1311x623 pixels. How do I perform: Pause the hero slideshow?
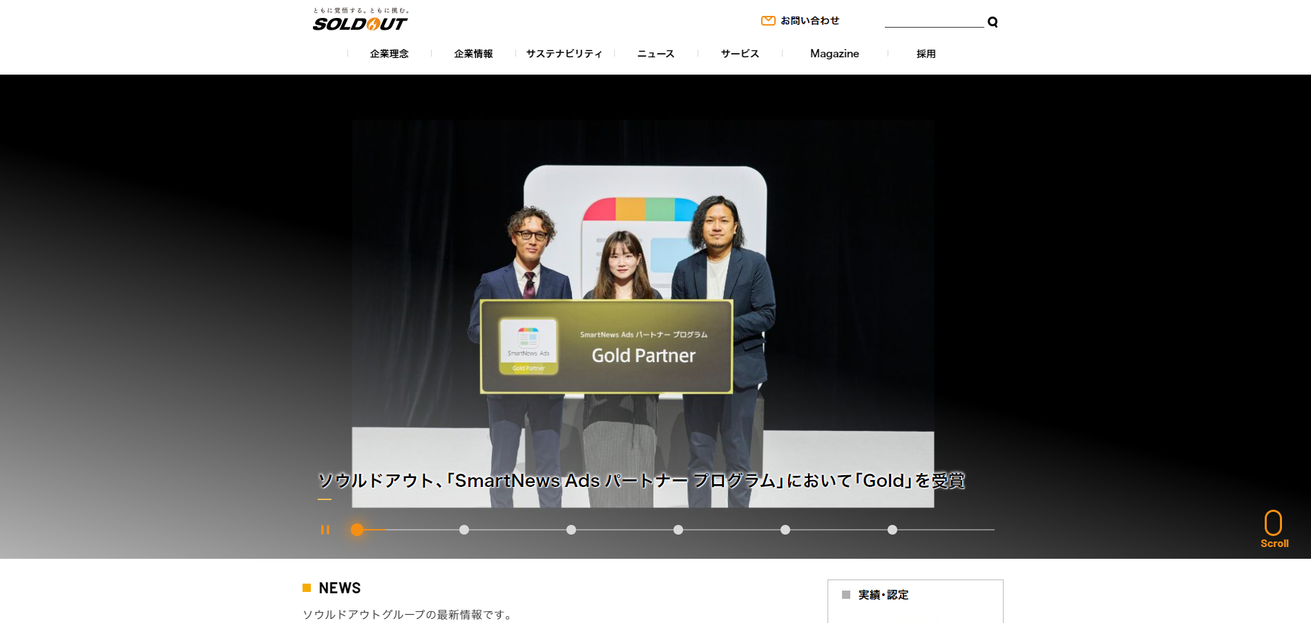click(x=325, y=530)
